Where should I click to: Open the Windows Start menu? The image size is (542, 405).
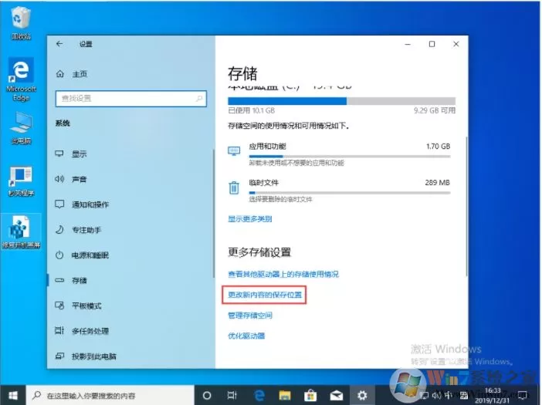click(x=13, y=395)
